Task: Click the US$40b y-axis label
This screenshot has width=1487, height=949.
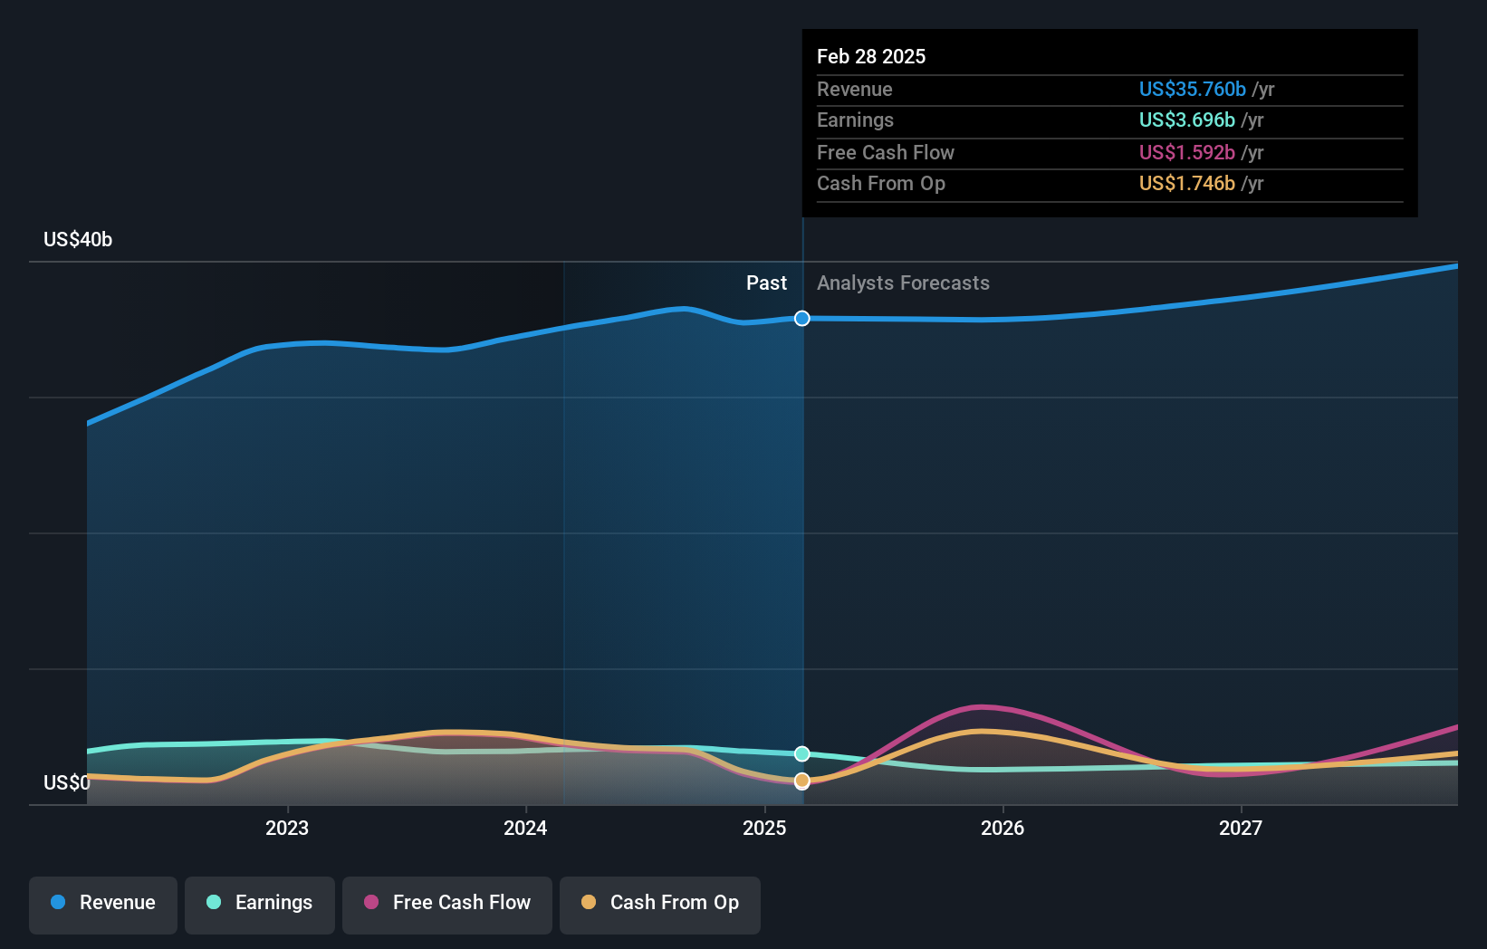Action: [78, 239]
